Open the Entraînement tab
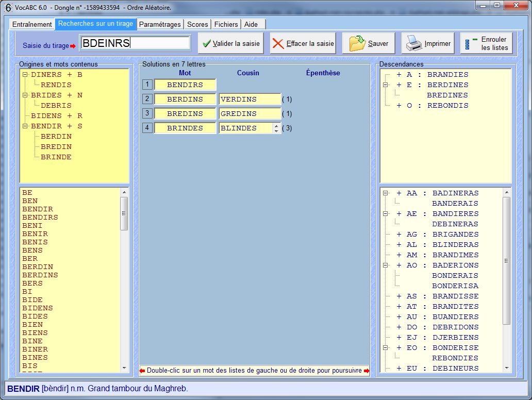Screen dimensions: 532x400 (x=32, y=24)
